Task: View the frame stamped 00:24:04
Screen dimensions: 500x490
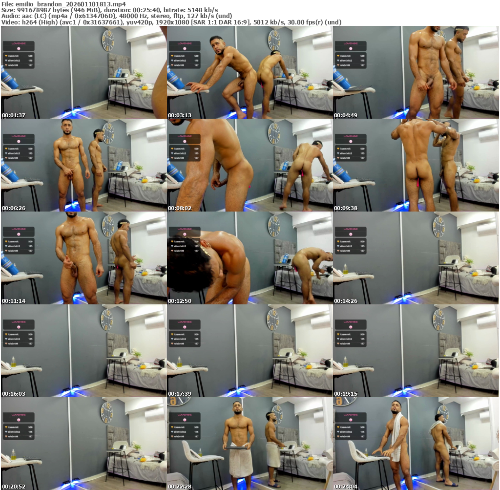Action: click(x=416, y=444)
